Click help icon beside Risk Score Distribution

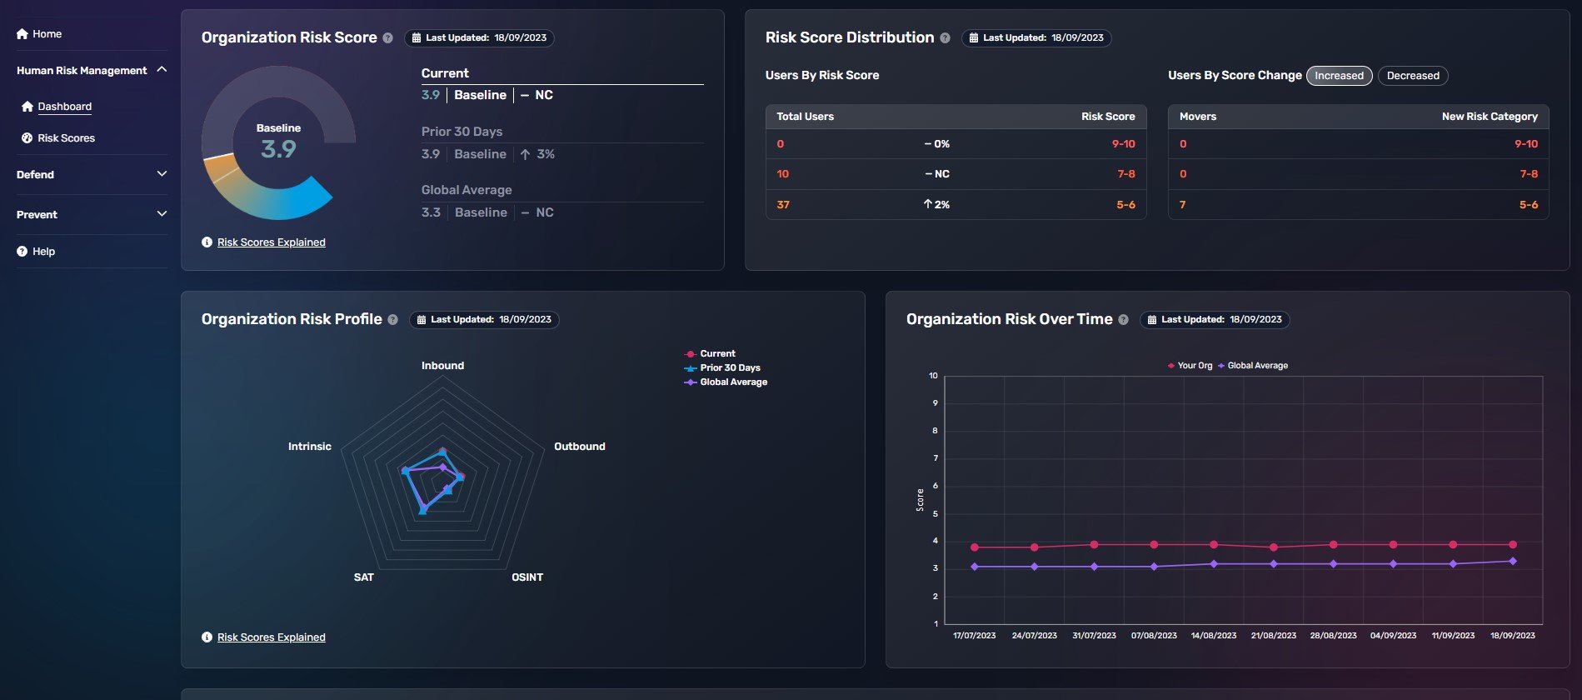coord(945,38)
